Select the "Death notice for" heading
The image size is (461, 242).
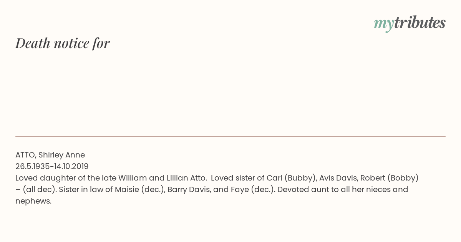[x=63, y=43]
